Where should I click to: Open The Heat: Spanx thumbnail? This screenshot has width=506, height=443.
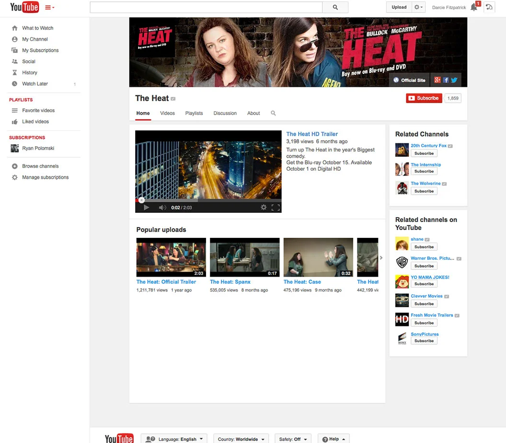click(244, 257)
